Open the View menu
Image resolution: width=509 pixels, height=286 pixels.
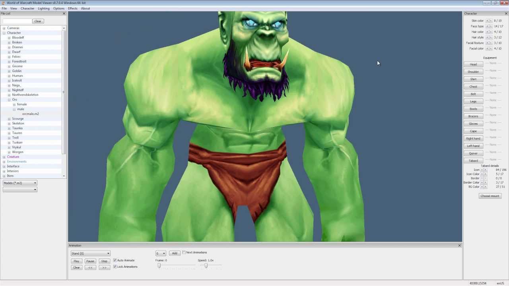[14, 8]
